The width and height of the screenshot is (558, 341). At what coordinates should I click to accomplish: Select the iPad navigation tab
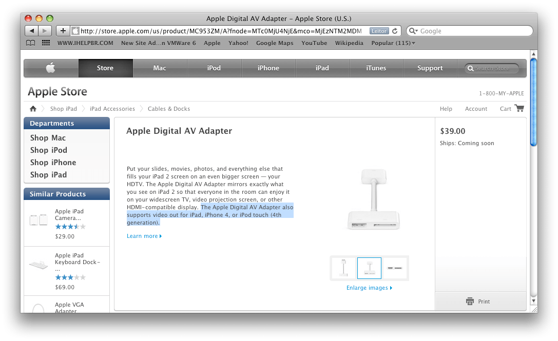coord(322,68)
